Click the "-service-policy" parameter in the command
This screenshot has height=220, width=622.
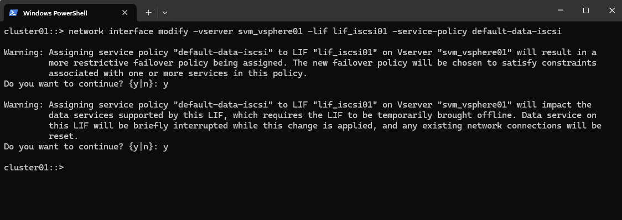coord(429,31)
